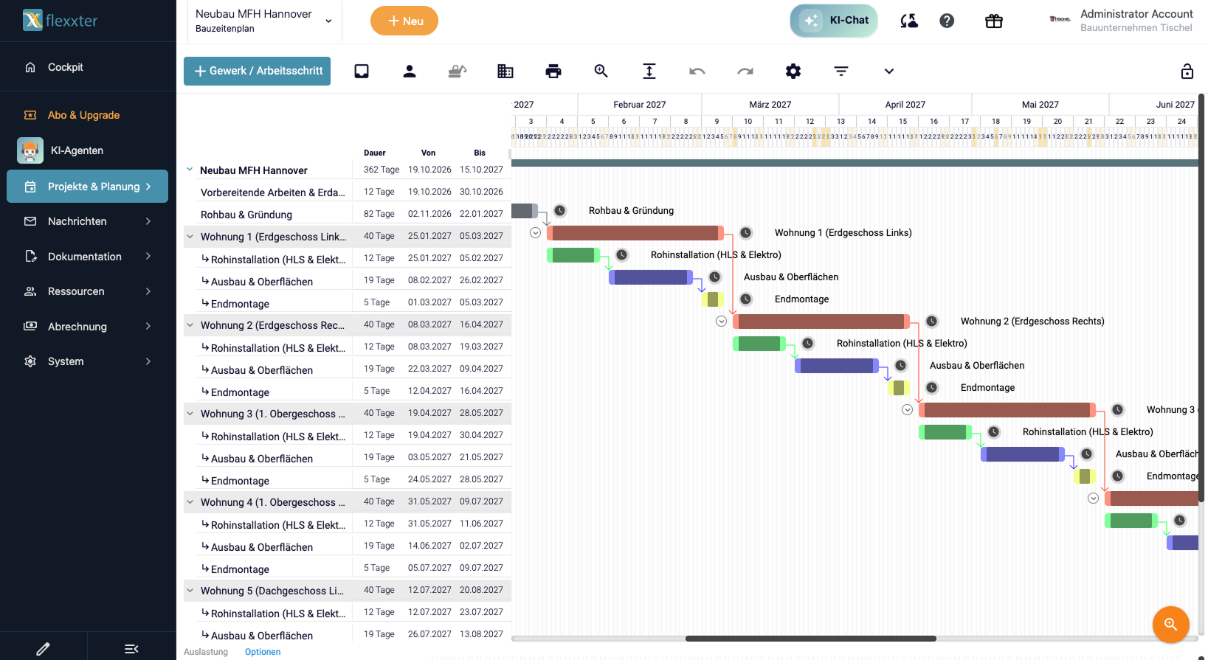This screenshot has height=660, width=1208.
Task: Collapse Wohnung 3 (1. Obergeschoss) row
Action: click(190, 413)
